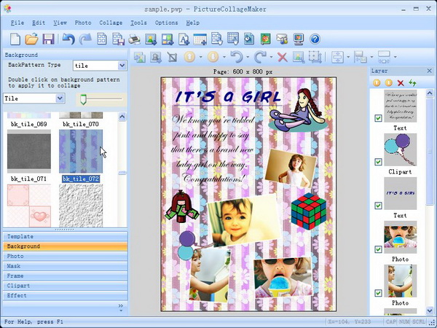The image size is (437, 328).
Task: Uncheck the Clipart layer checkbox
Action: [x=378, y=162]
